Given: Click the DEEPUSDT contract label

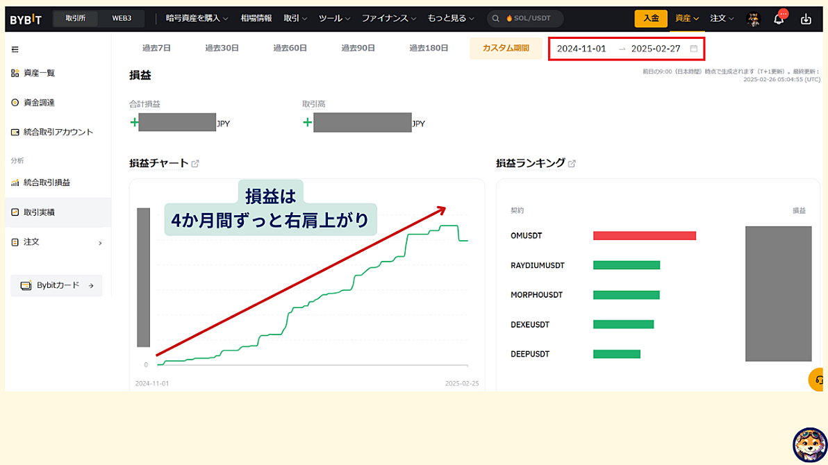Looking at the screenshot, I should (530, 354).
